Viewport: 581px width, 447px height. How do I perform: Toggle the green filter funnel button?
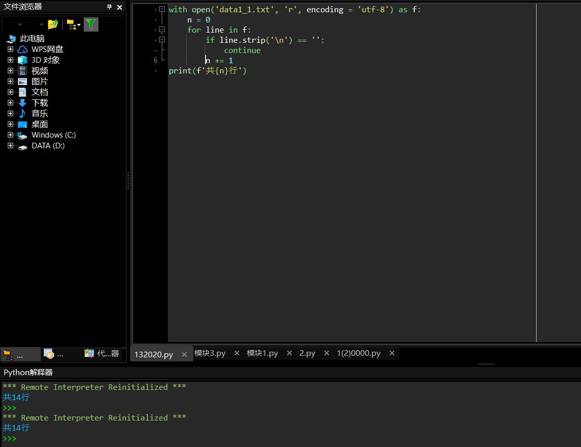tap(91, 24)
